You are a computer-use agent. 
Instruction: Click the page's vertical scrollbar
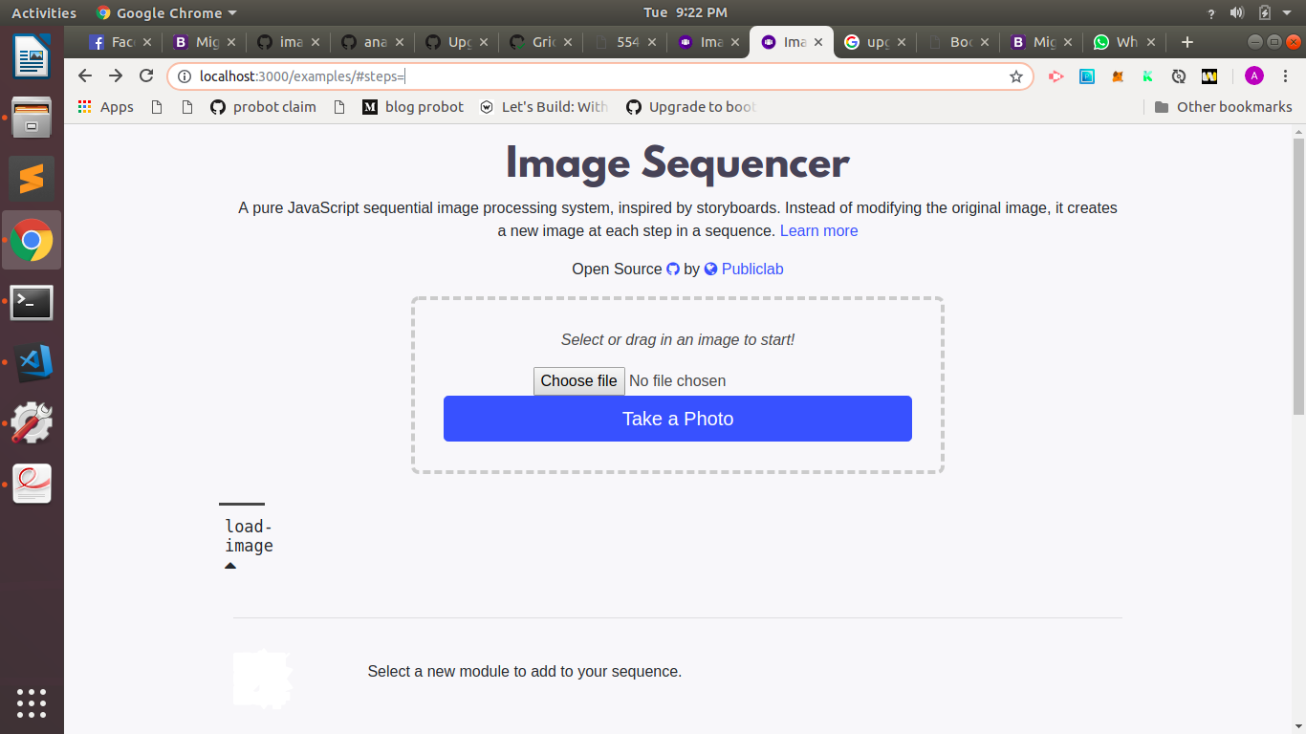coord(1298,277)
